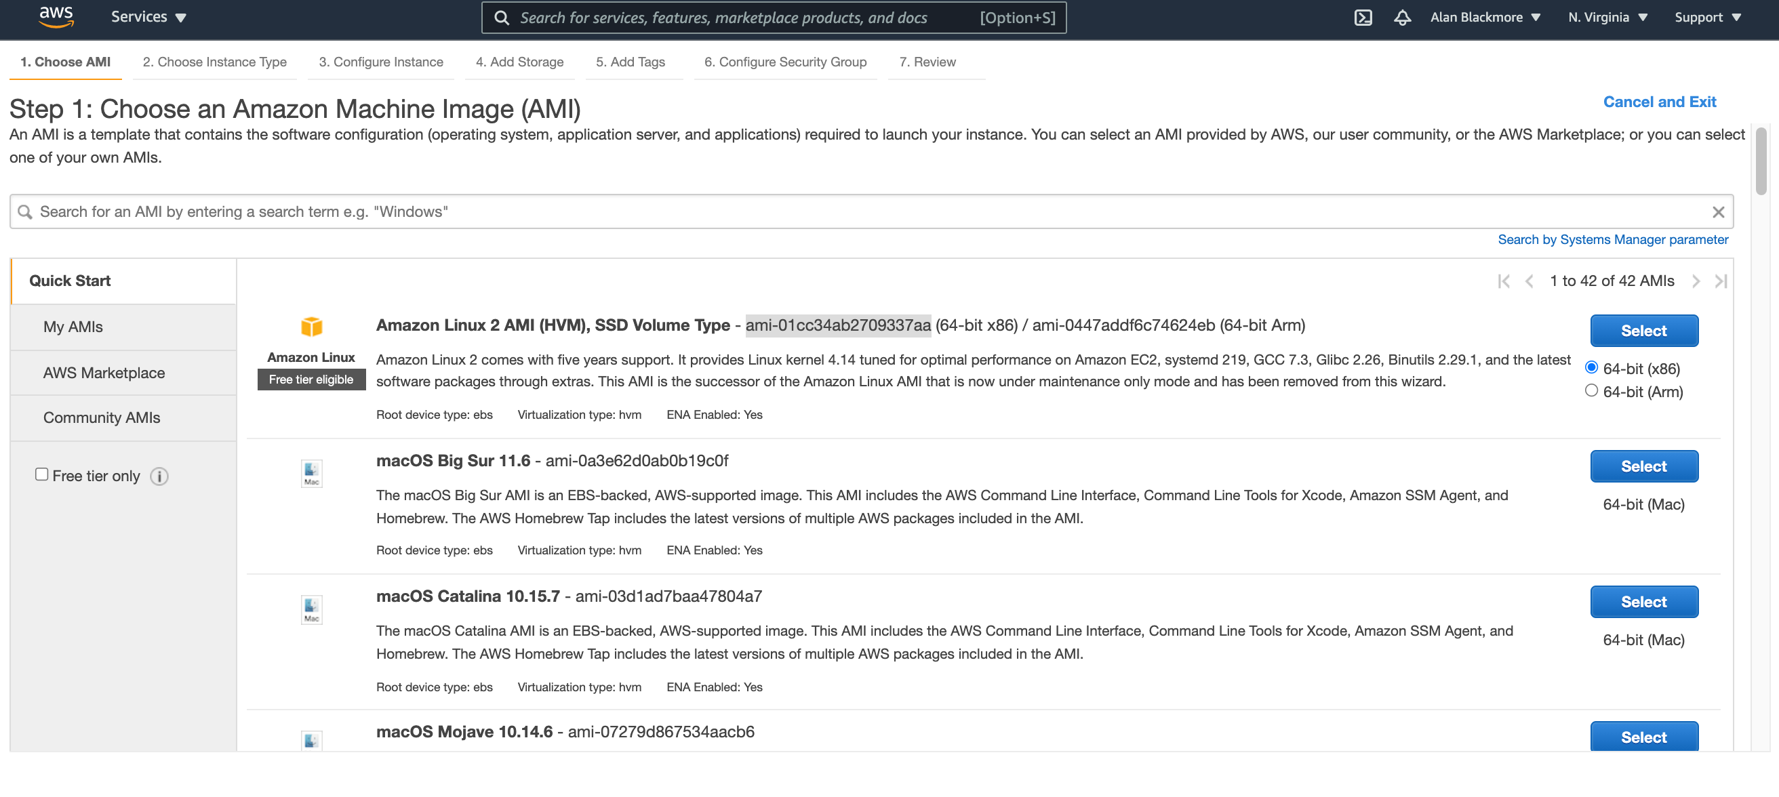This screenshot has height=797, width=1779.
Task: Open the N. Virginia region selector
Action: [1607, 16]
